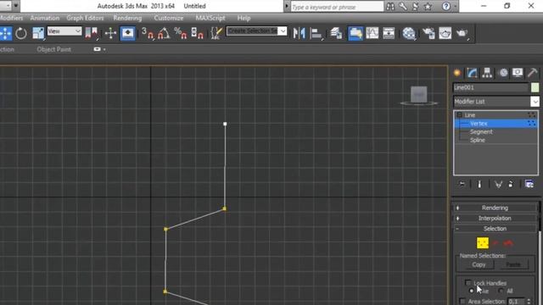Toggle the Percent Snap icon
Image resolution: width=543 pixels, height=305 pixels.
[x=181, y=34]
